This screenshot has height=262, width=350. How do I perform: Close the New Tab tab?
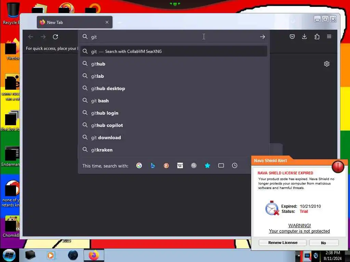pos(107,22)
